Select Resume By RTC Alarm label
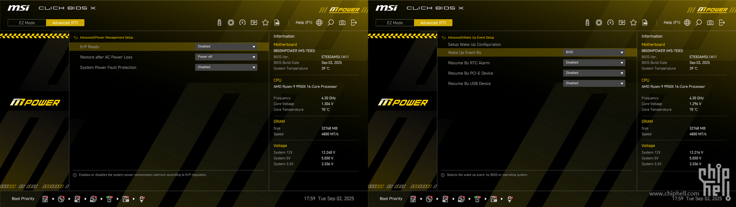736x207 pixels. pos(469,63)
